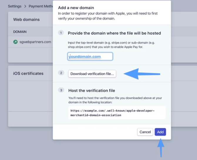Click the DOMAIN column header
197x160 pixels.
coord(20,32)
